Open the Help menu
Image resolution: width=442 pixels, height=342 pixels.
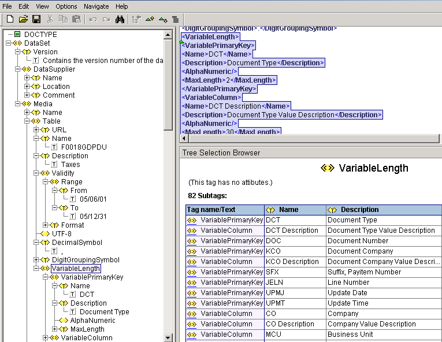tap(122, 6)
